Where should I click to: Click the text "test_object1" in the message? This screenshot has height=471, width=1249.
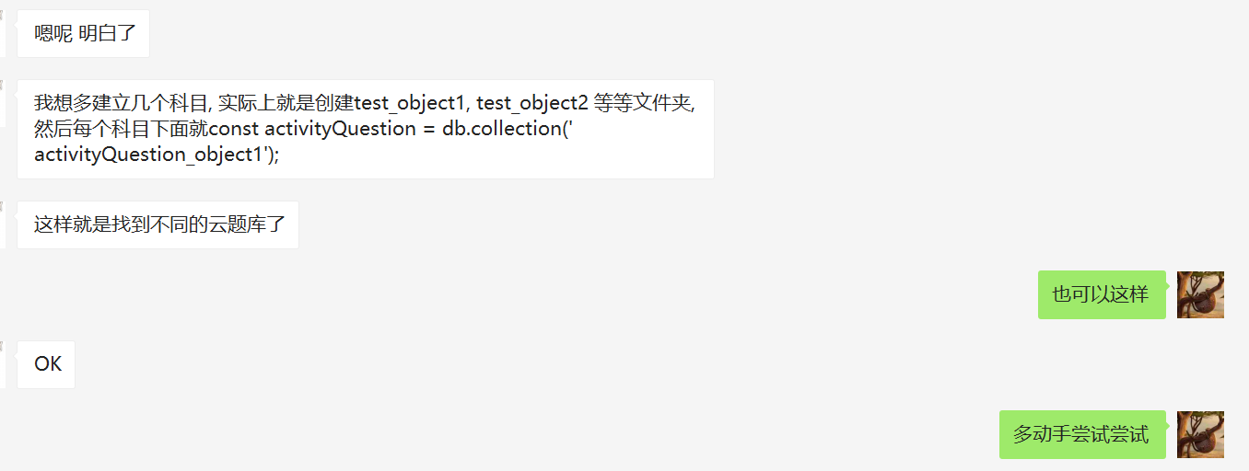[410, 102]
